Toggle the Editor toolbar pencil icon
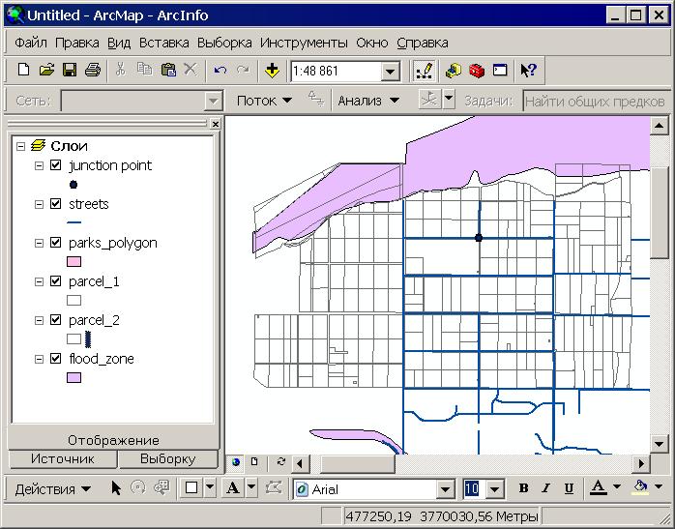This screenshot has height=529, width=675. tap(424, 71)
